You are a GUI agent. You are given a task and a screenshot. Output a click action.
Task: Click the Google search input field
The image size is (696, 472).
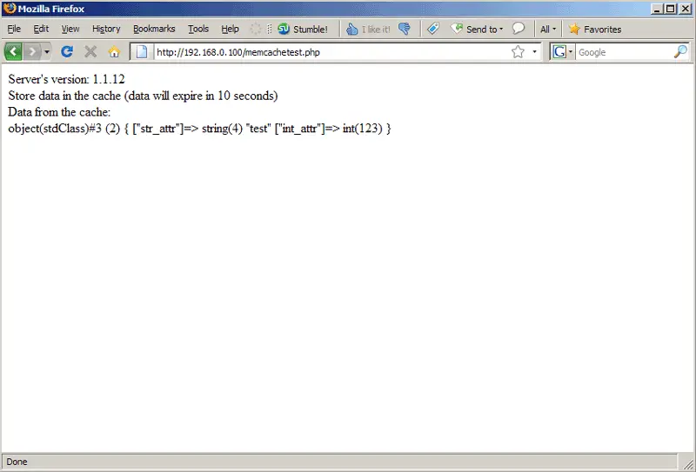click(x=624, y=52)
